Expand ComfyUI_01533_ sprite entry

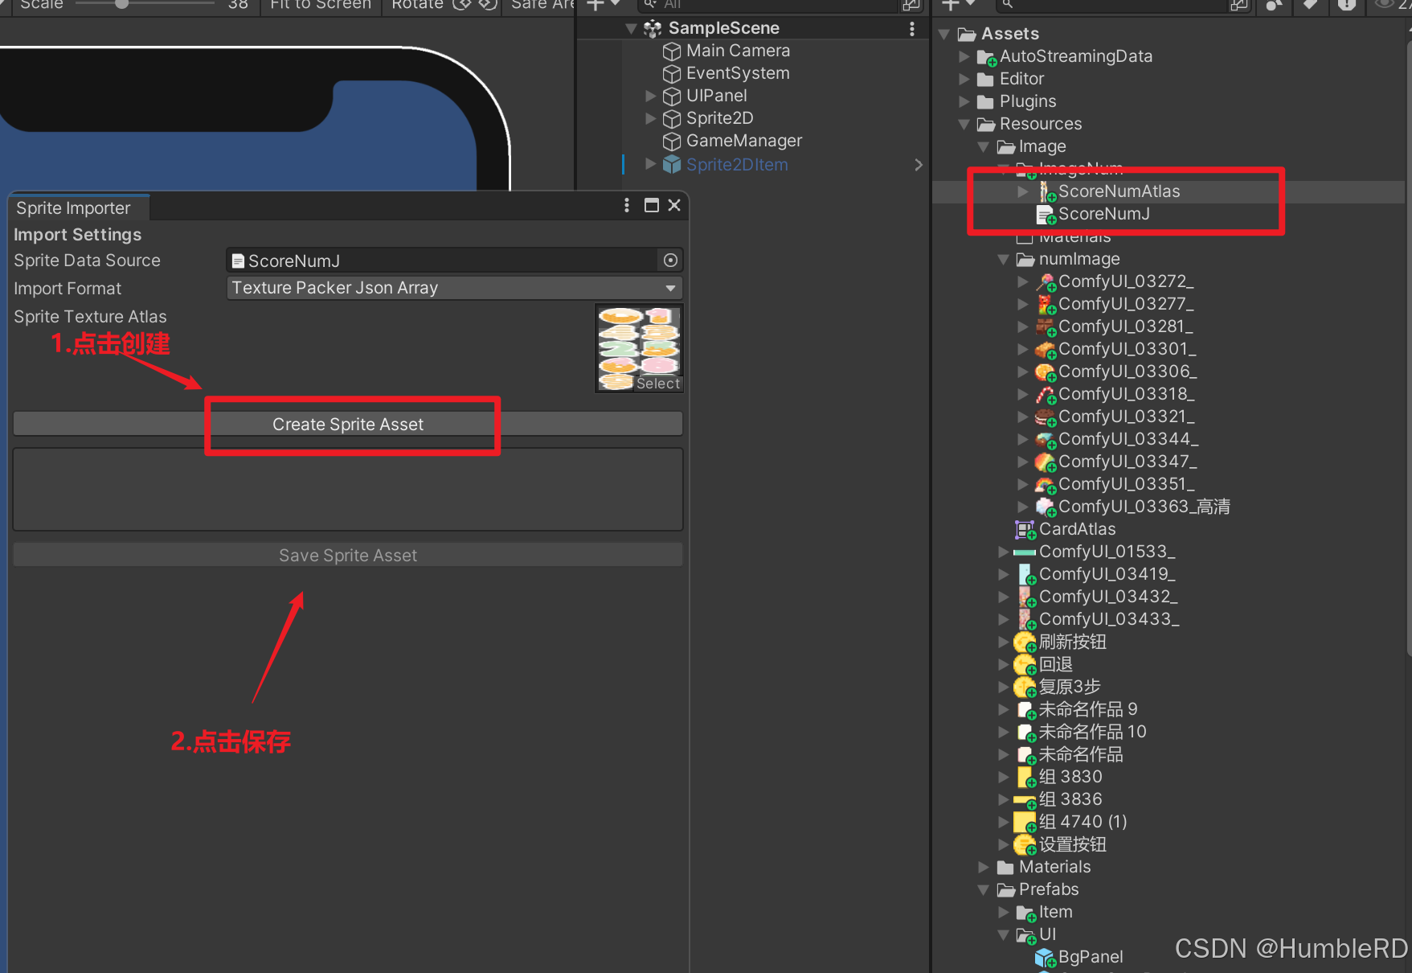(x=1003, y=552)
